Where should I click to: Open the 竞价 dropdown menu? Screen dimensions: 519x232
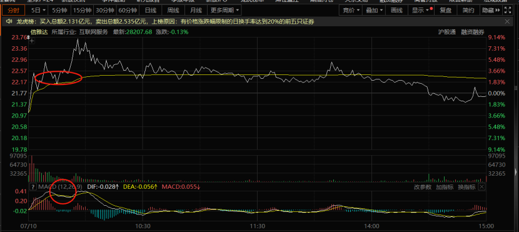coord(351,10)
